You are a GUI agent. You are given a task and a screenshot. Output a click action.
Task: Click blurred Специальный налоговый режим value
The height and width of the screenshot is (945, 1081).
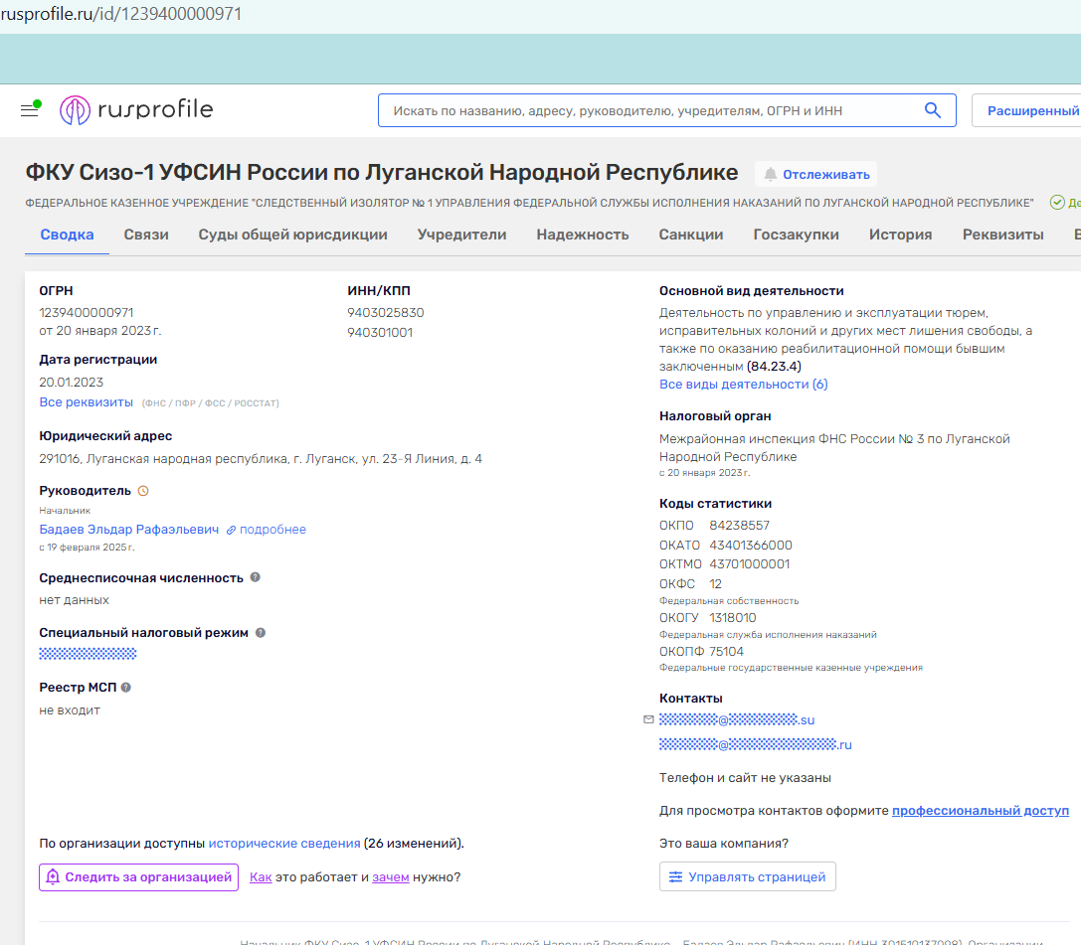[88, 654]
